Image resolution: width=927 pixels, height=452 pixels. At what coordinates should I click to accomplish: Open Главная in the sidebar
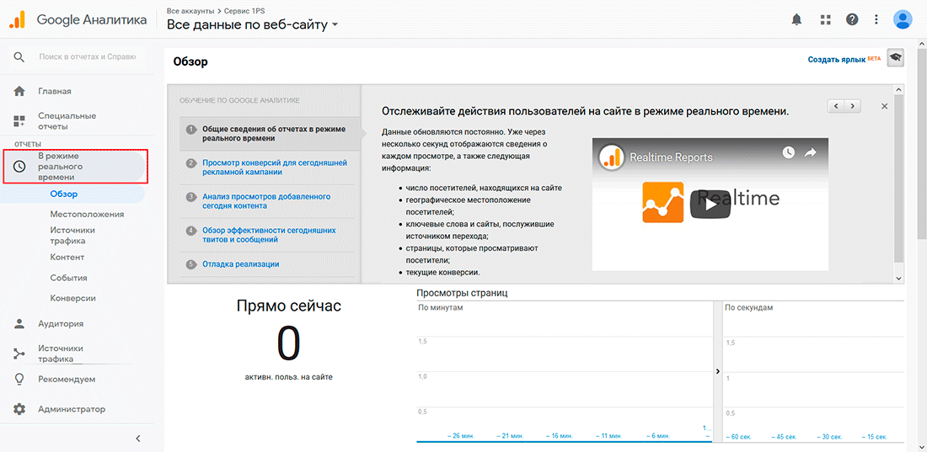pyautogui.click(x=55, y=91)
